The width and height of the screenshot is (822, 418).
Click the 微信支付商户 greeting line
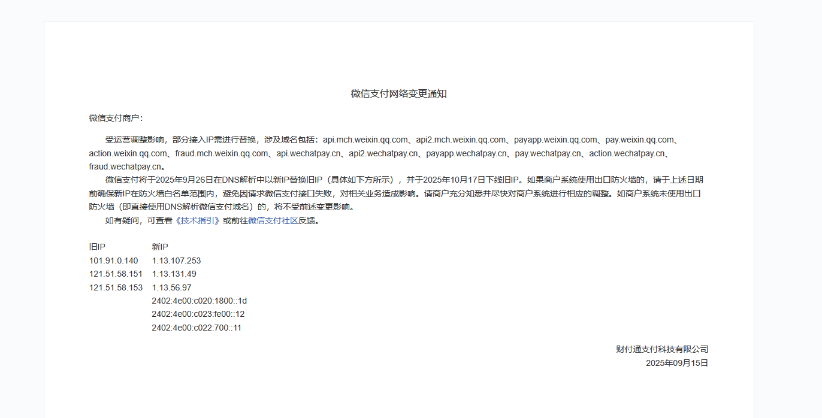(116, 118)
